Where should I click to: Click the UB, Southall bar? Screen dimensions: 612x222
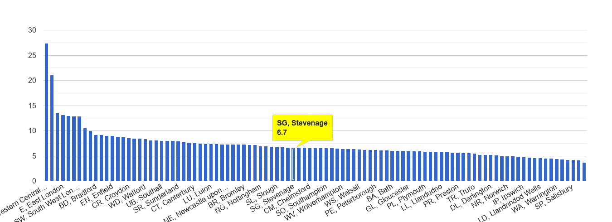[x=162, y=161]
